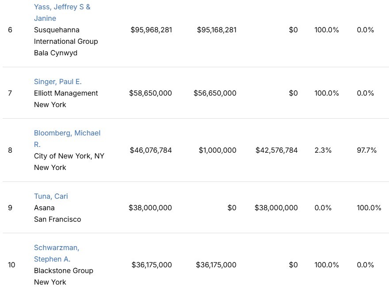Click the San Francisco location text
Screen dimensions: 389x289
(x=57, y=219)
